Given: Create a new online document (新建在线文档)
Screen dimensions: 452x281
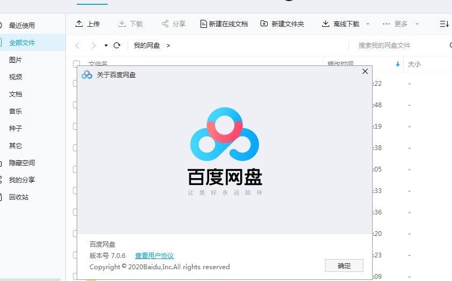Looking at the screenshot, I should point(224,24).
